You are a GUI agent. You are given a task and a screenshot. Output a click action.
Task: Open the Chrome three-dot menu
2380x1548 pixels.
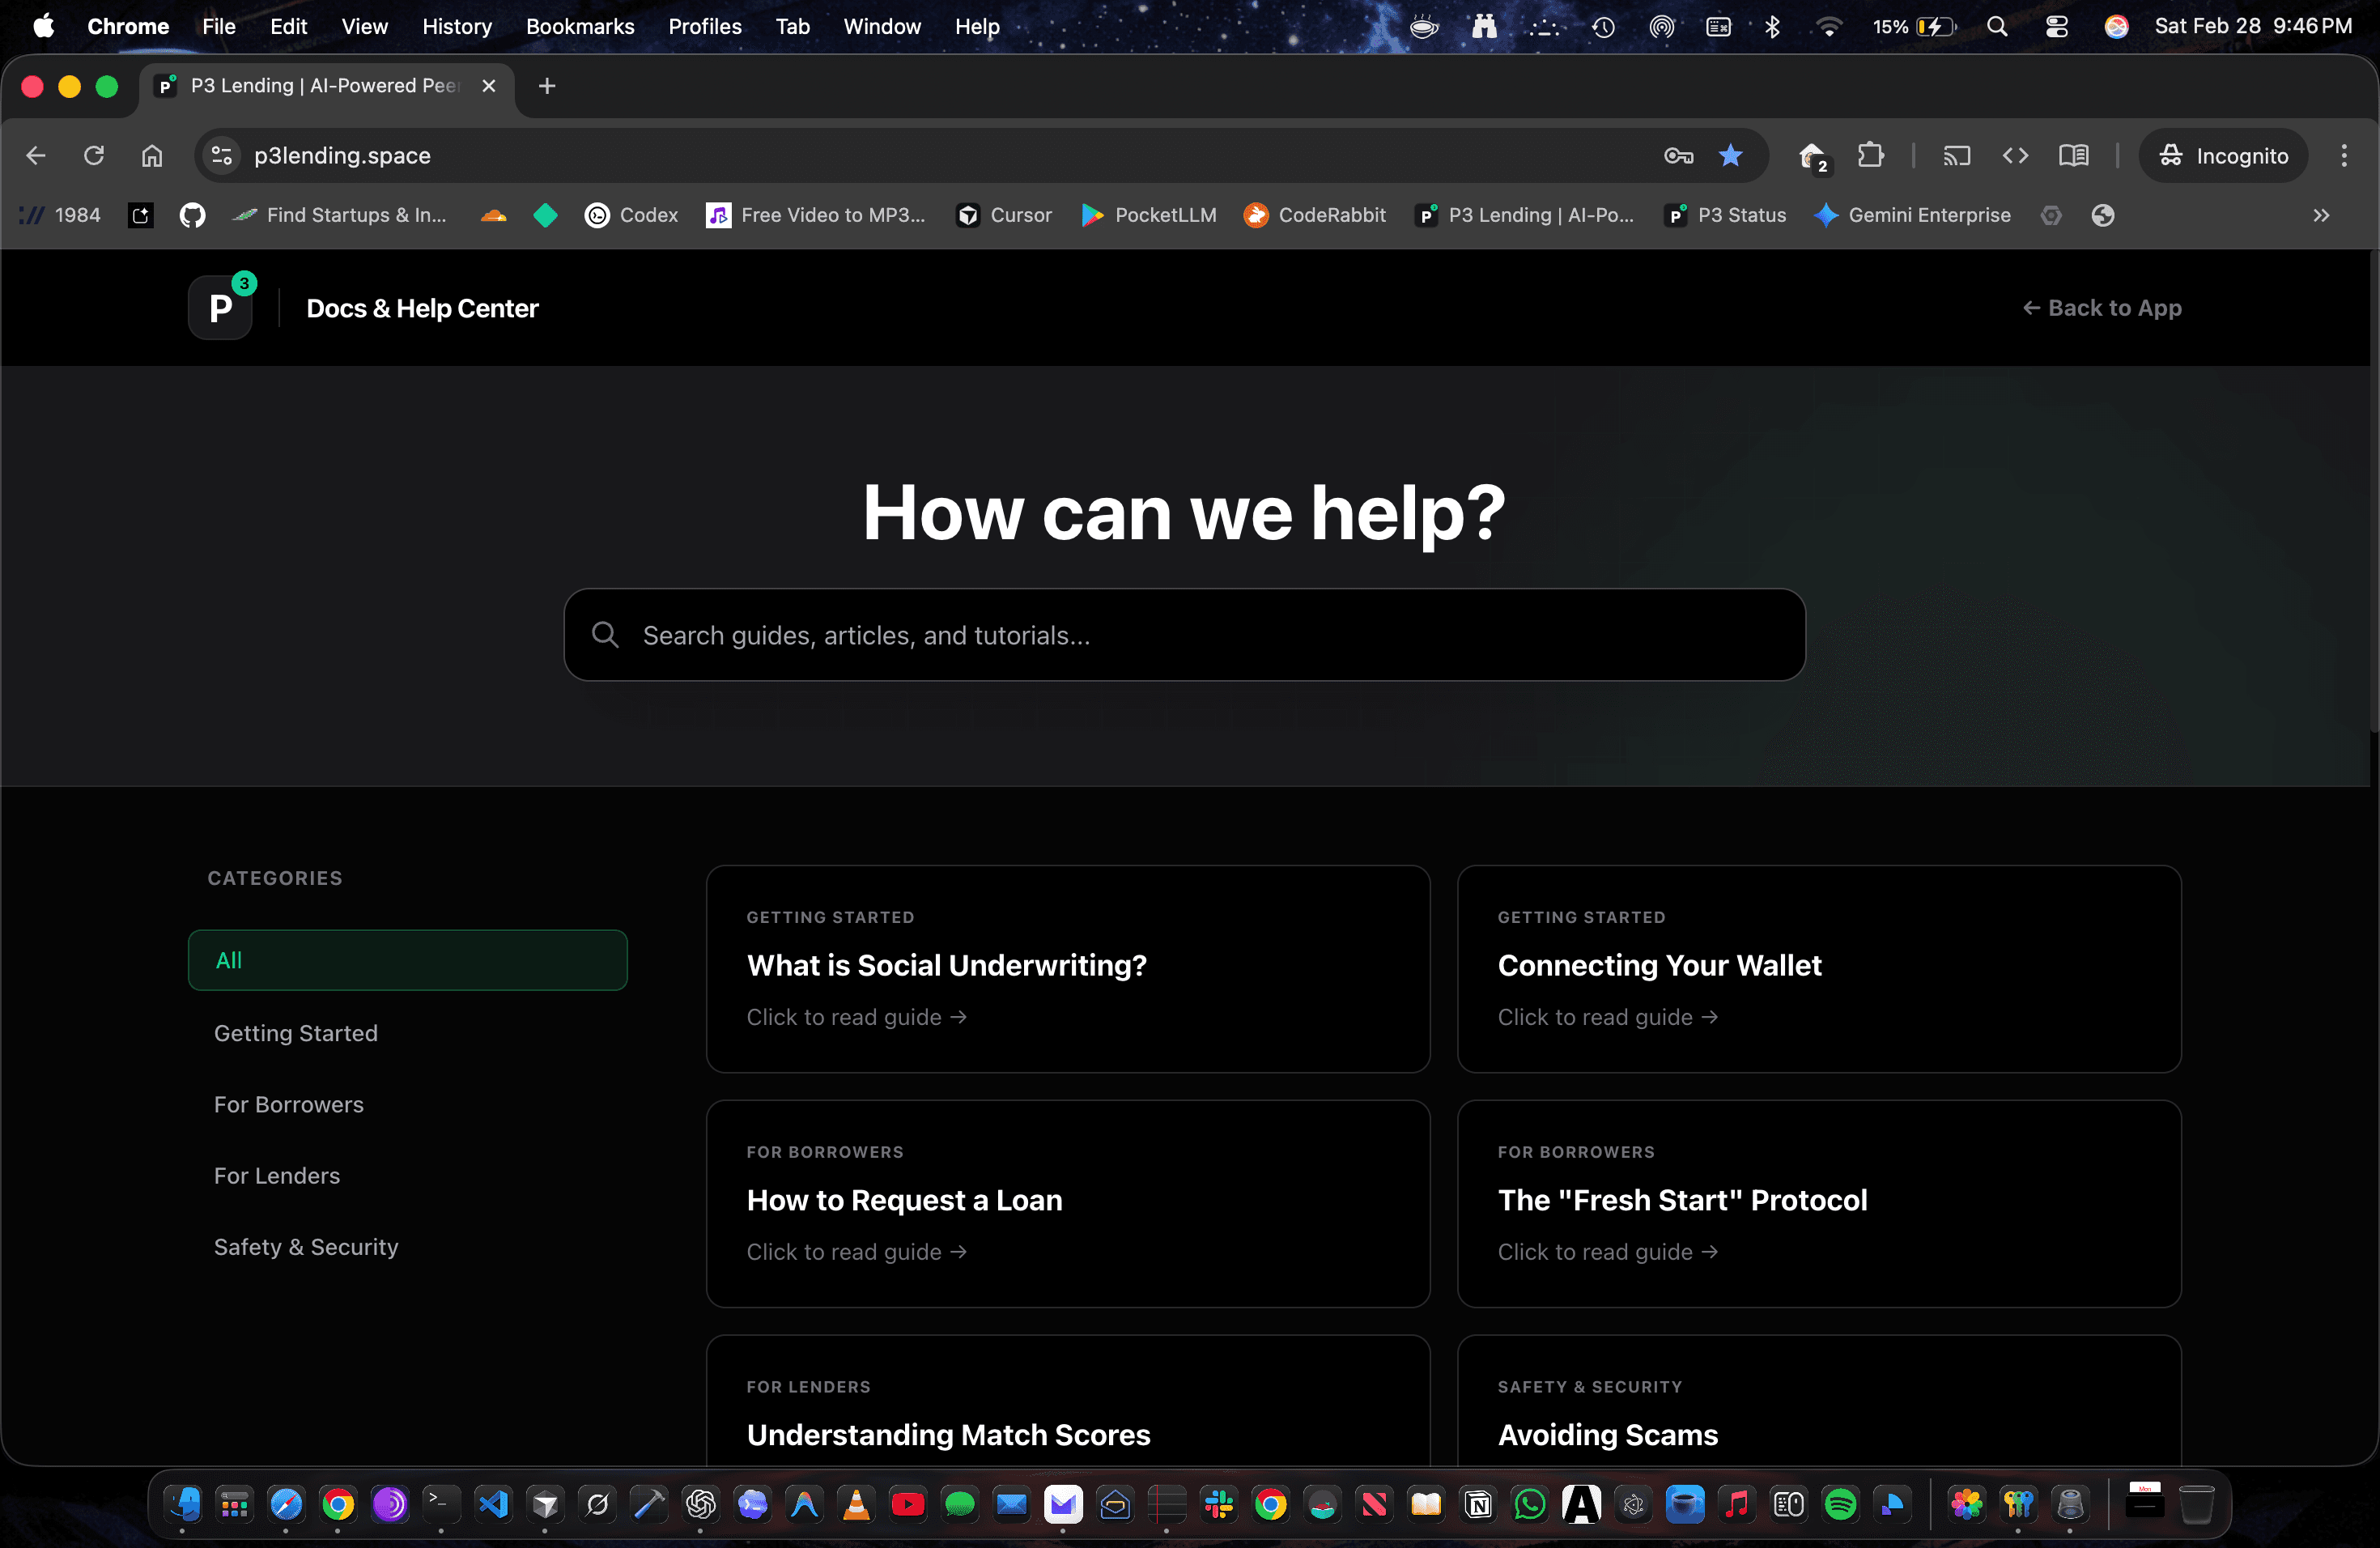pos(2345,155)
